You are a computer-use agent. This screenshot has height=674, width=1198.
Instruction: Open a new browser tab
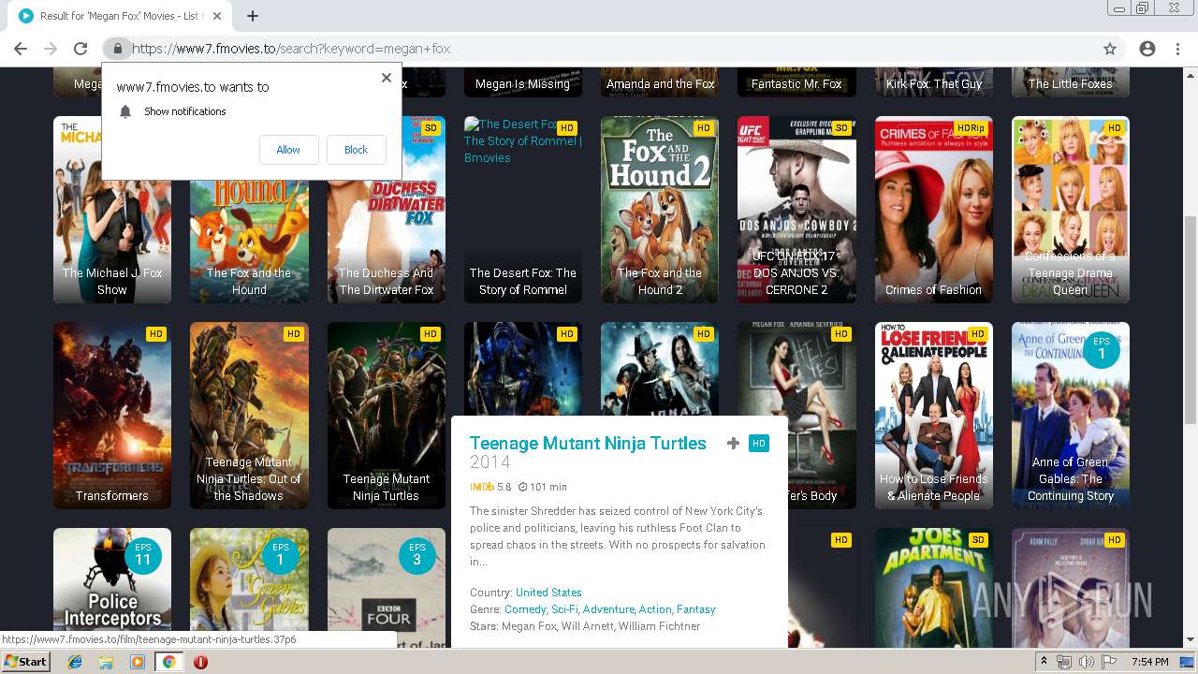click(253, 16)
